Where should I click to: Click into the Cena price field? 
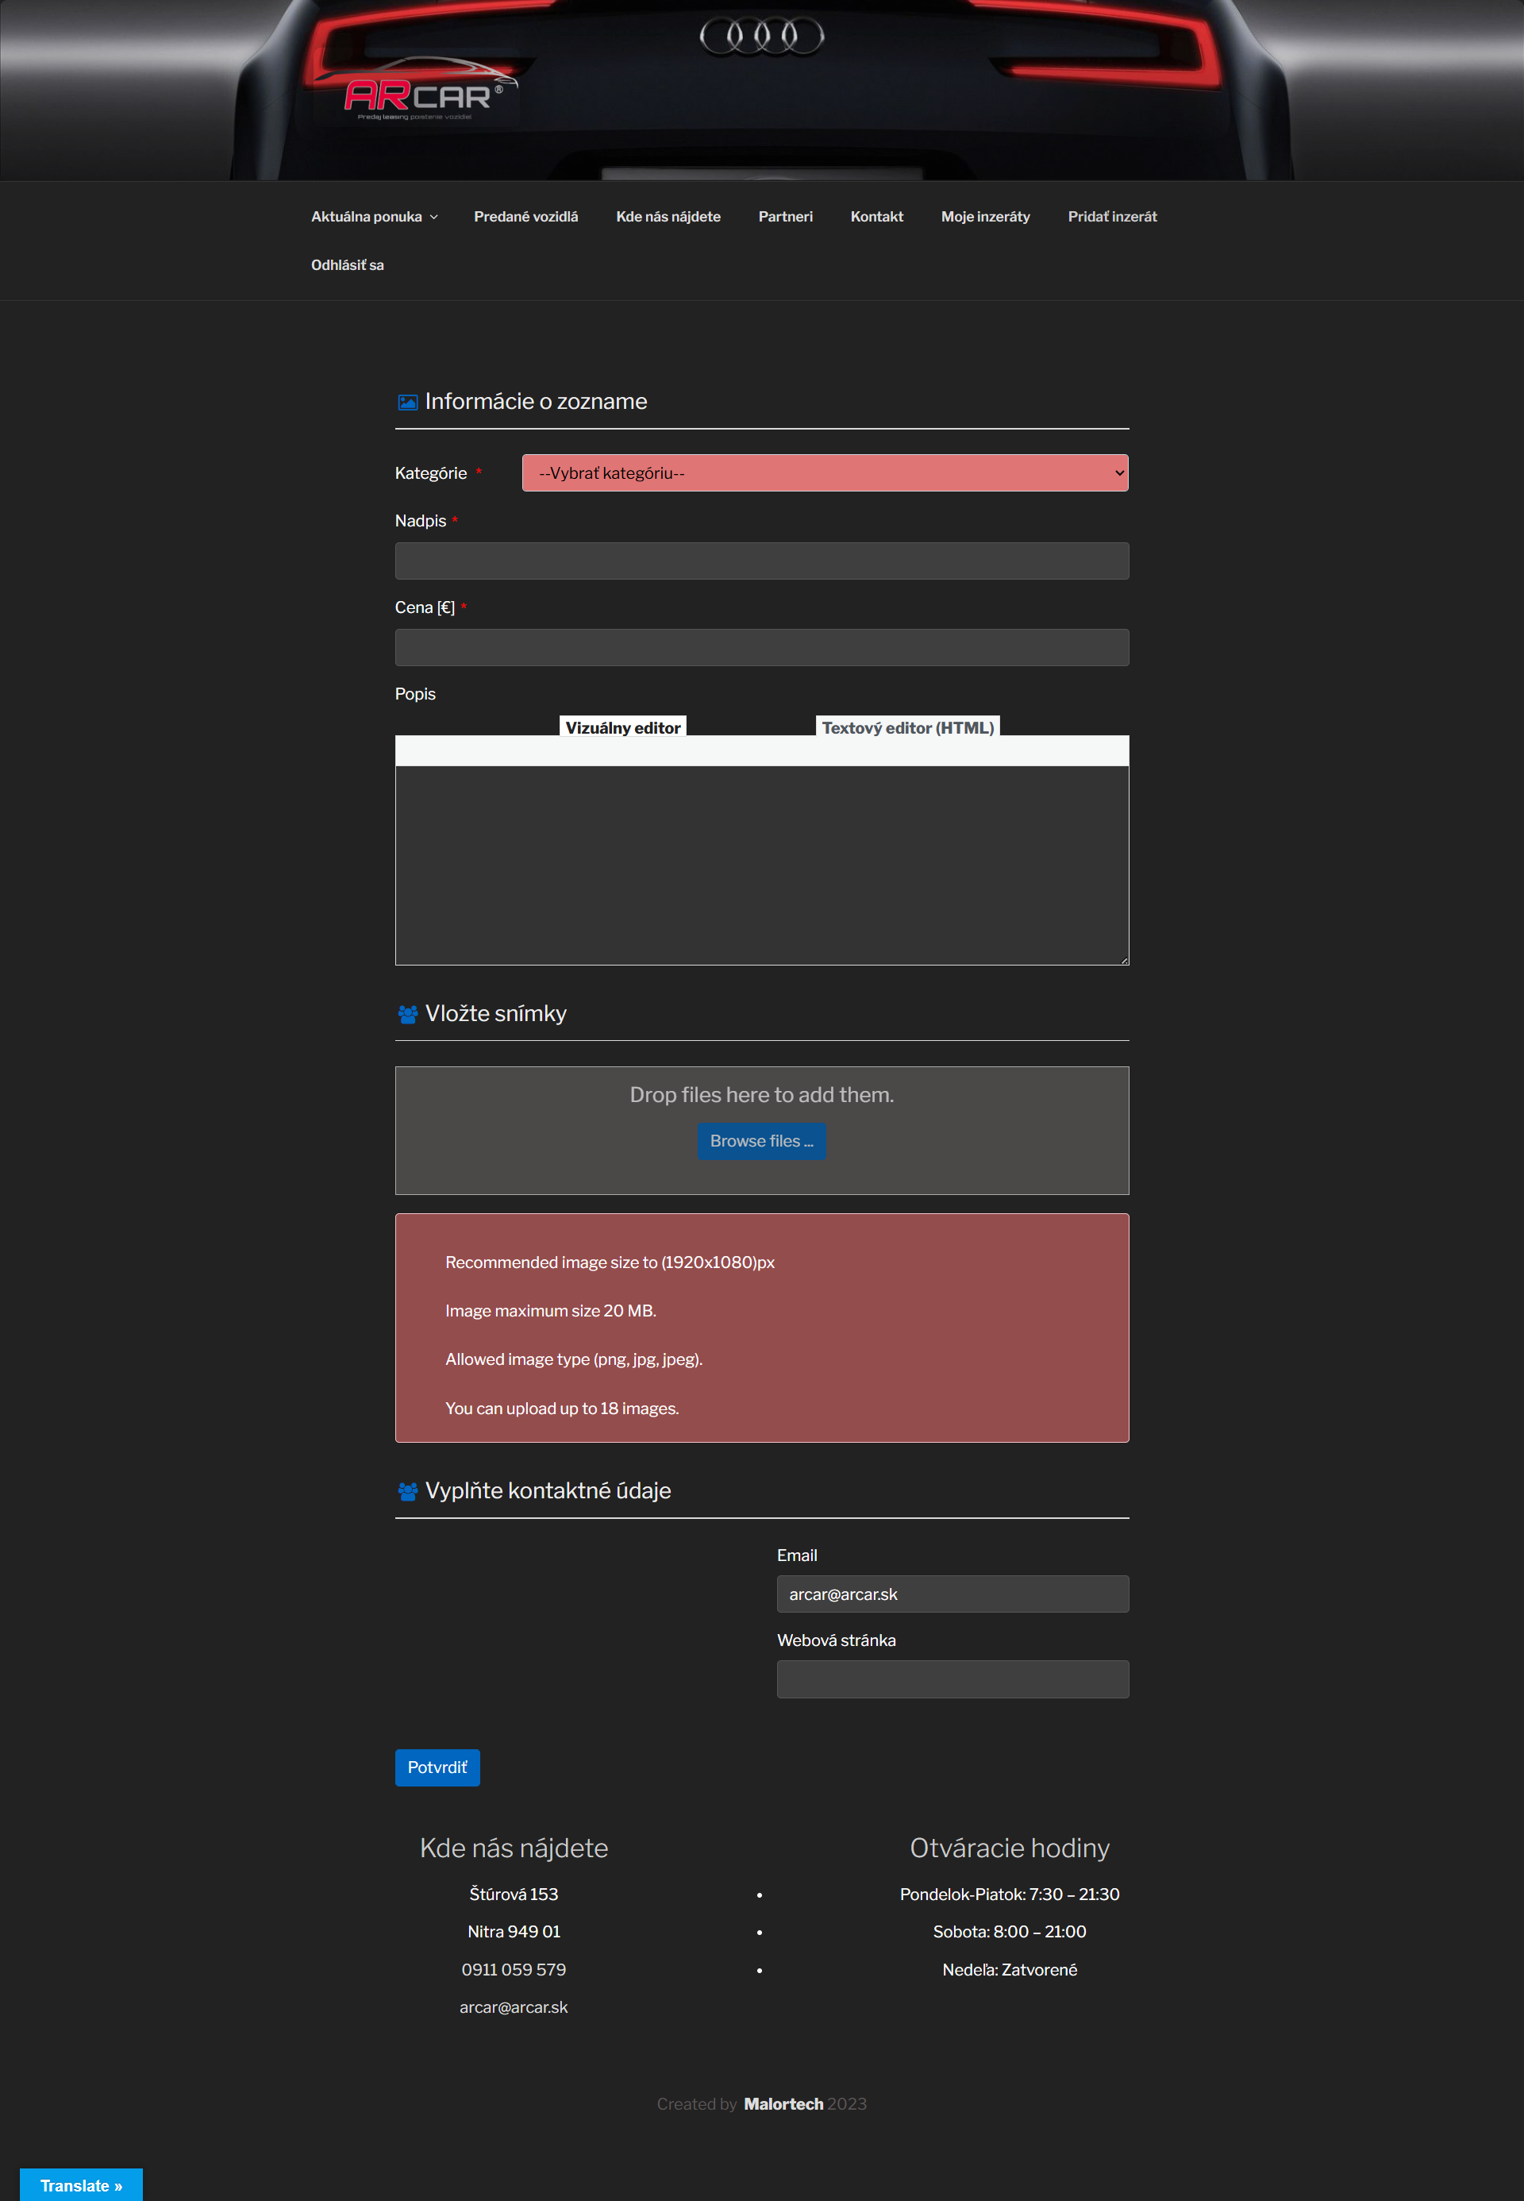pyautogui.click(x=761, y=648)
